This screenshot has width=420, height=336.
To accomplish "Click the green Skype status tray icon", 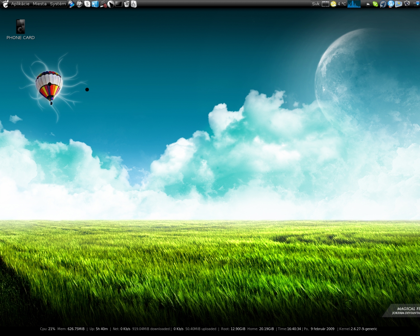I will [375, 4].
